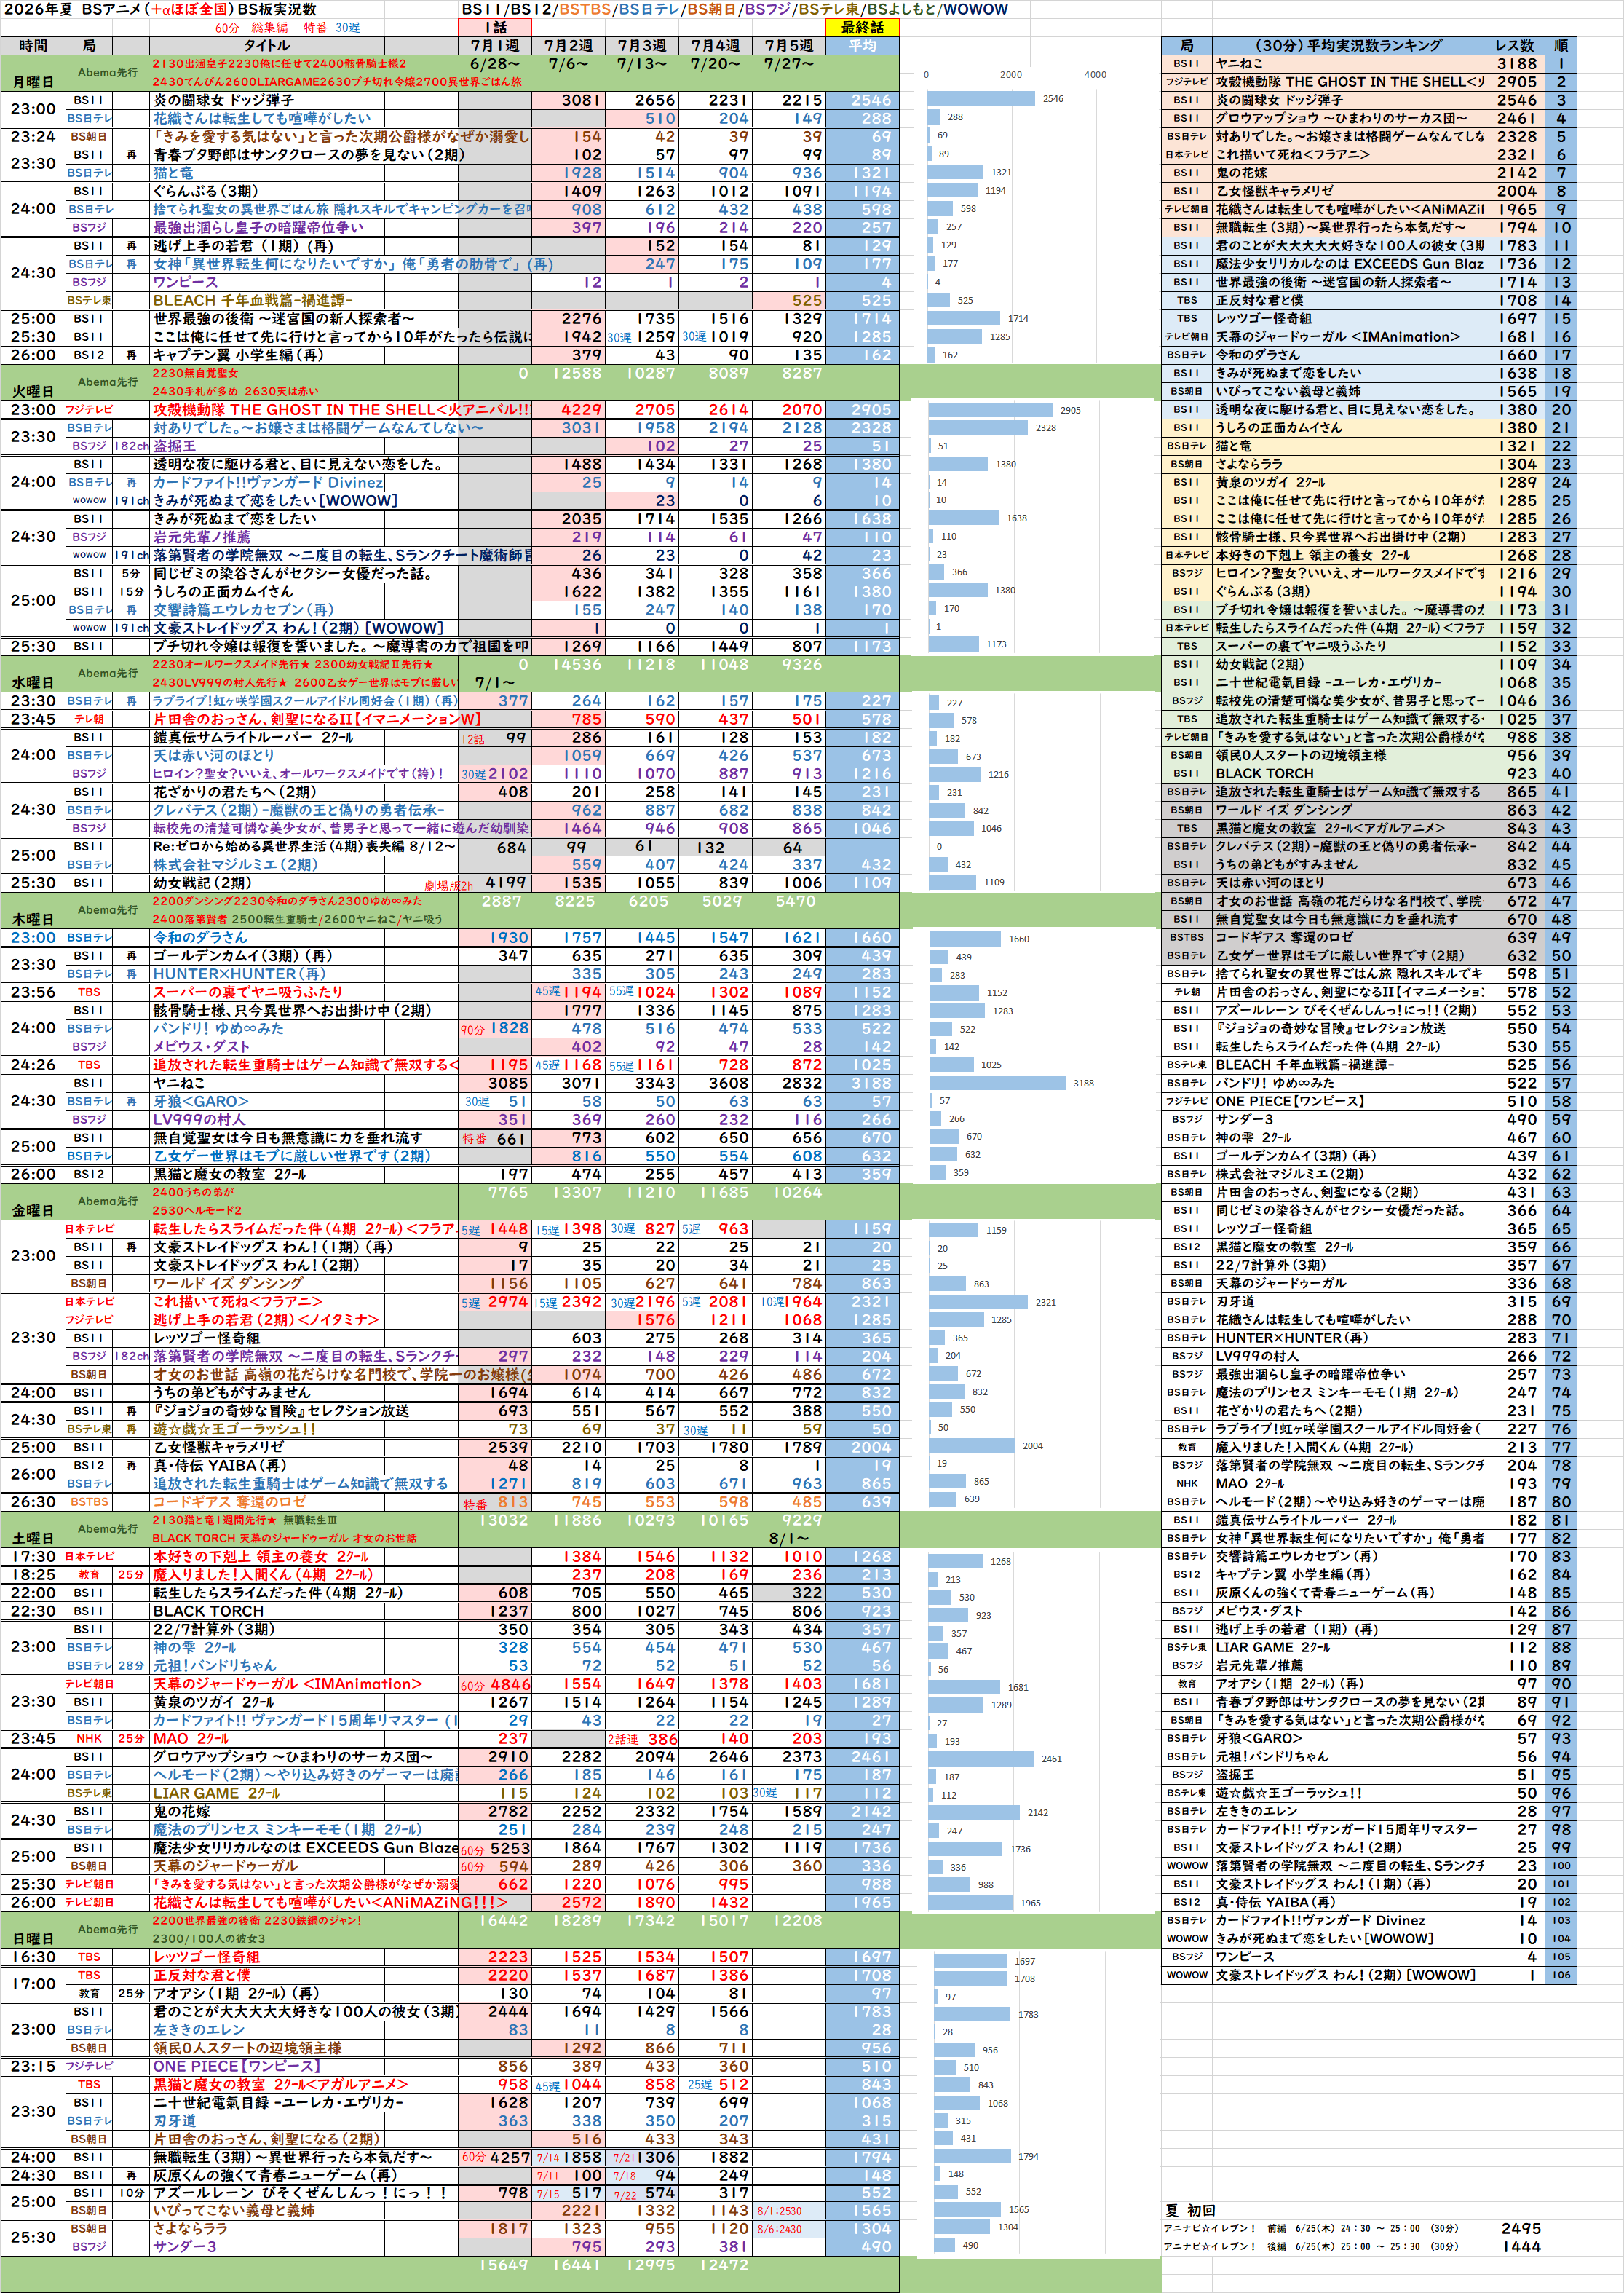
Task: Select rank 106 文豪ストレイドッグス [WOWOW] ranking entry
Action: [x=1348, y=1975]
